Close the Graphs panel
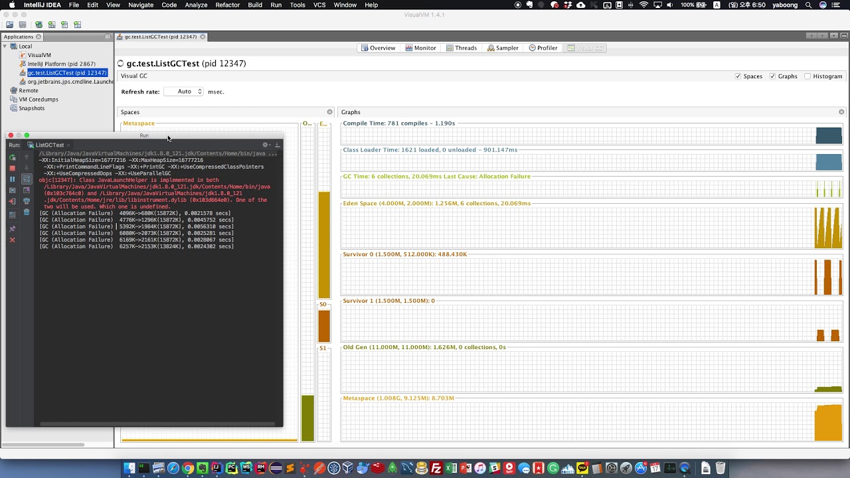 point(841,112)
